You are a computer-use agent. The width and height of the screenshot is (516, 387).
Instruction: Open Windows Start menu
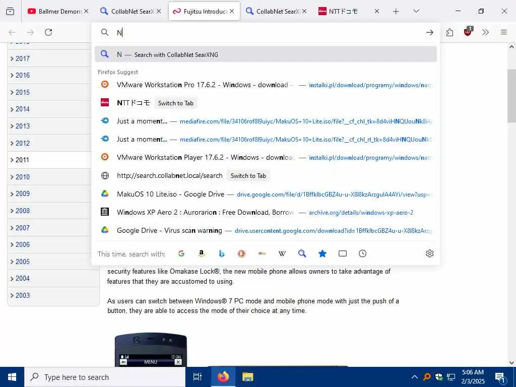(12, 377)
